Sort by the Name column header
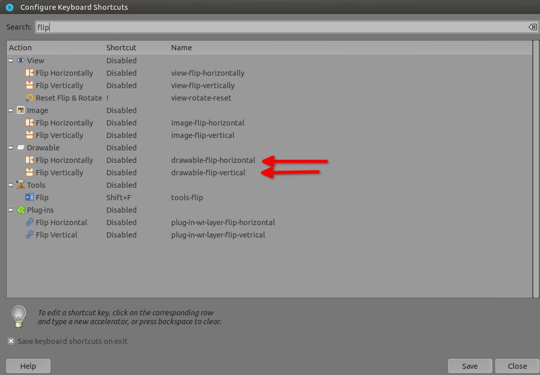This screenshot has width=540, height=375. 351,48
